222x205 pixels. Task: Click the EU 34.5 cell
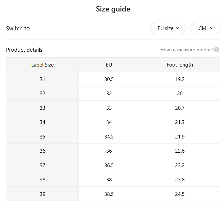point(109,136)
